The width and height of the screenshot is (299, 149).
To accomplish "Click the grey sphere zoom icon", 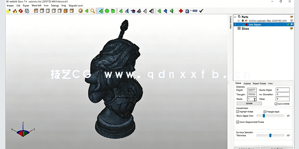I will point(81,11).
